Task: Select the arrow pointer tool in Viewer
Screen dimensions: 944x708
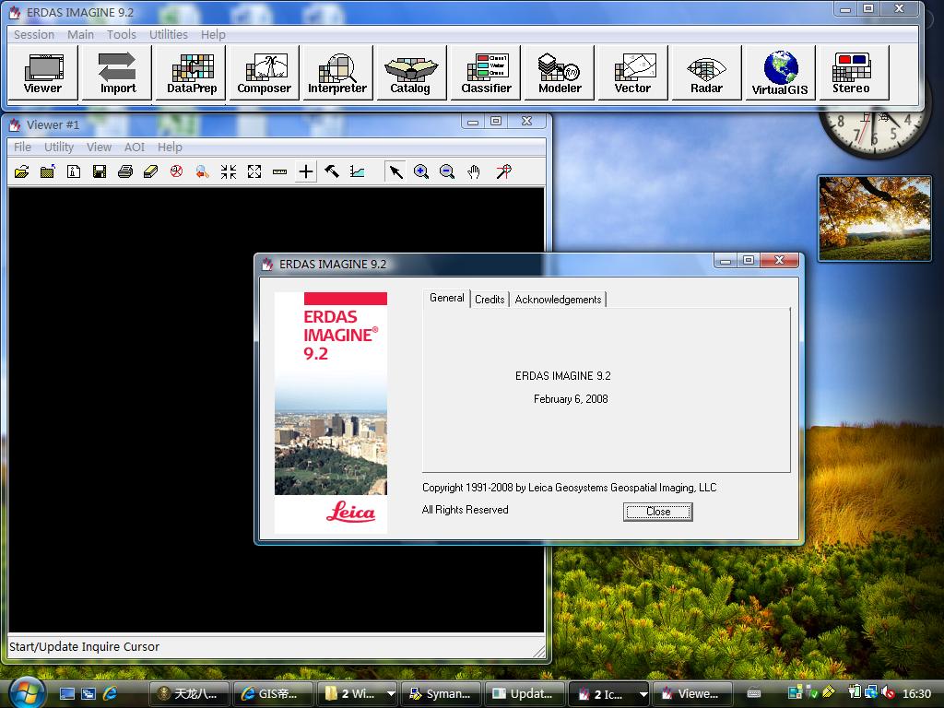Action: click(395, 172)
